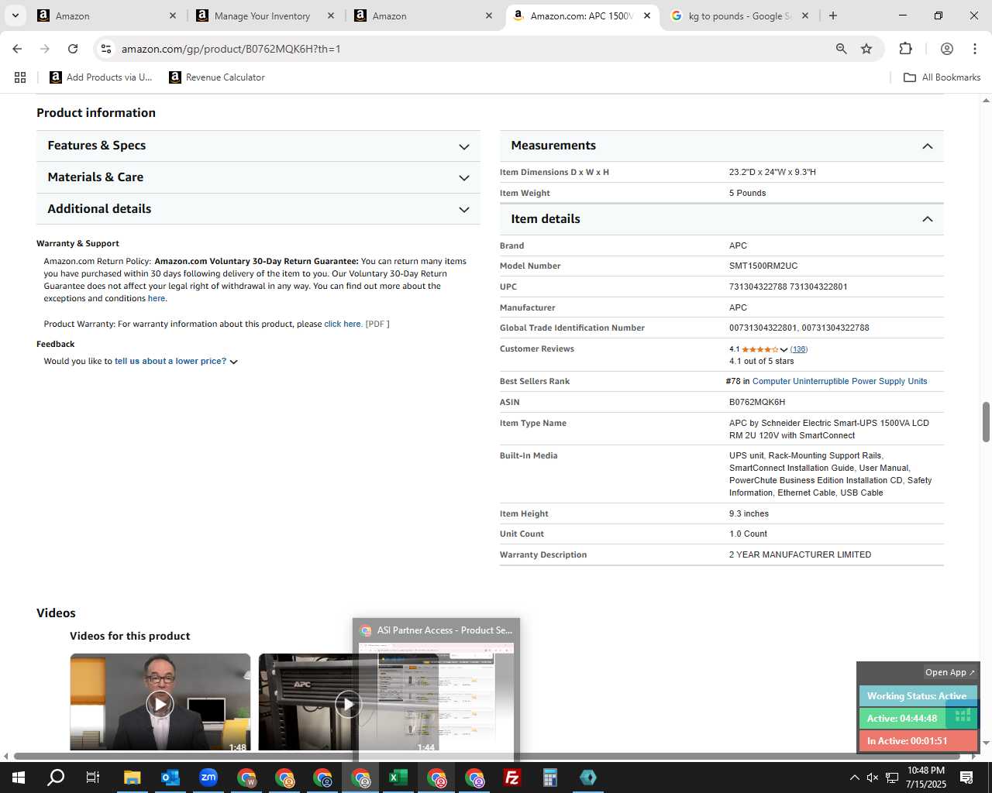The width and height of the screenshot is (992, 793).
Task: Bookmark this page with the star icon
Action: coord(866,49)
